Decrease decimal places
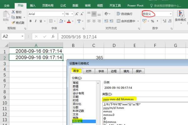The width and height of the screenshot is (188, 125). point(170,21)
